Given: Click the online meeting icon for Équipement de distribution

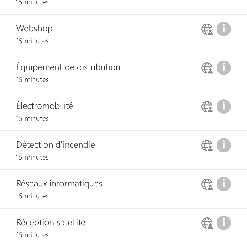Looking at the screenshot, I should pyautogui.click(x=207, y=68).
